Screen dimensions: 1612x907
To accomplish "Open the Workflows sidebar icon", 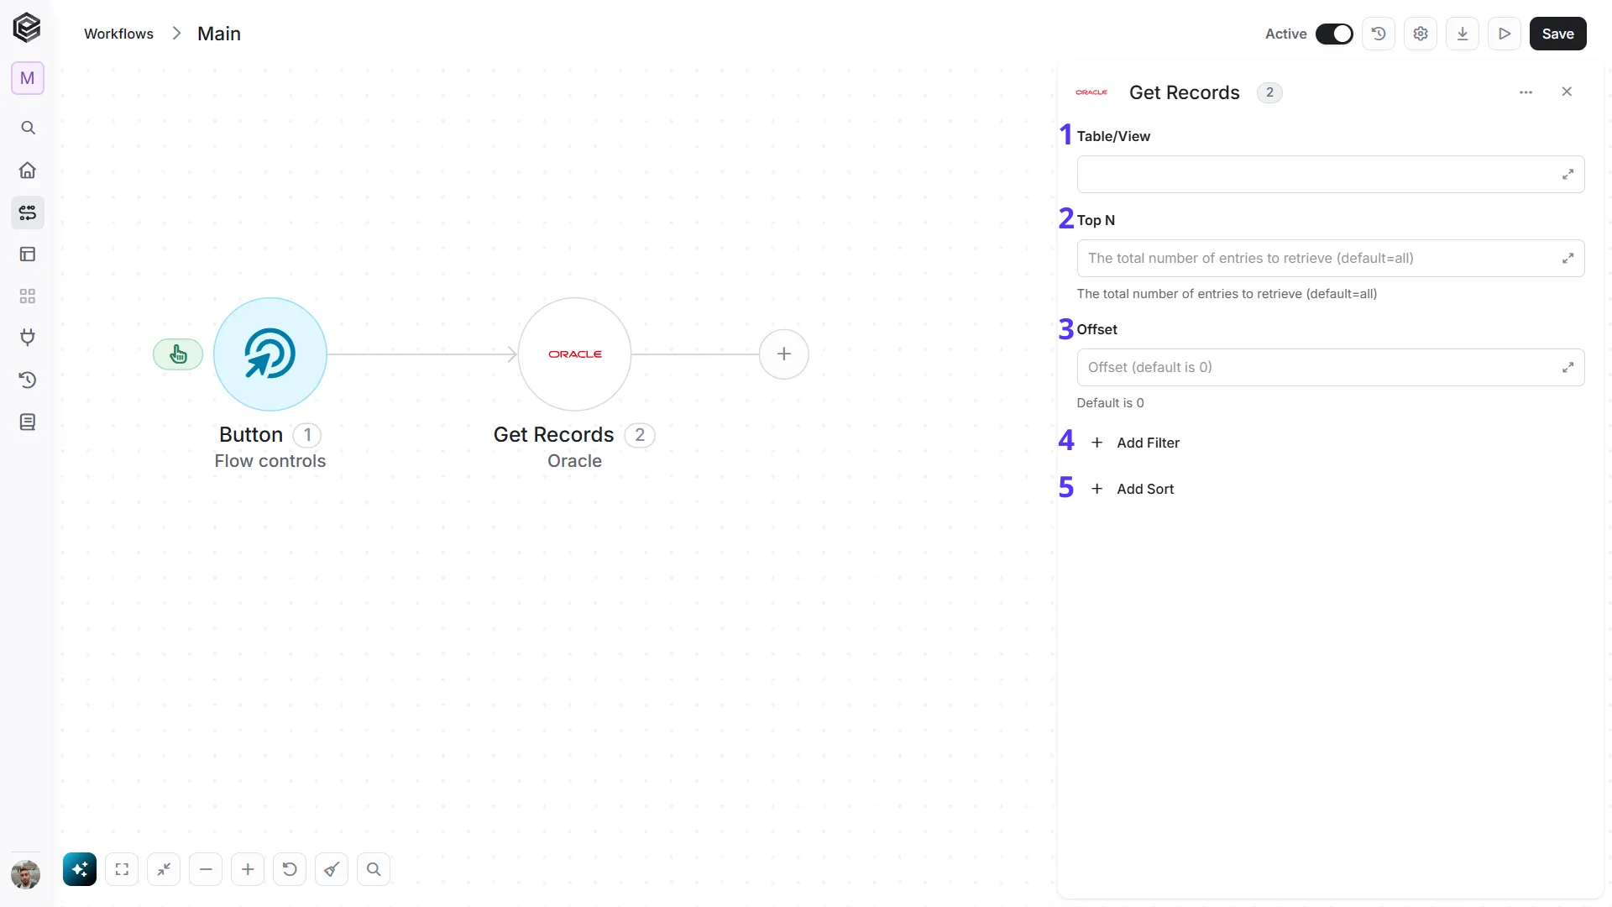I will 28,212.
